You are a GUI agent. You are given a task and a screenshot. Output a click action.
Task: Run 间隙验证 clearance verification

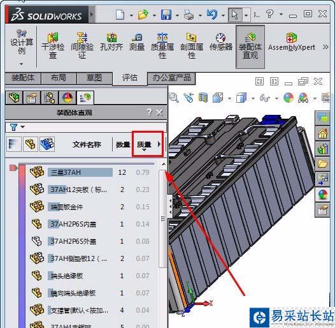82,46
